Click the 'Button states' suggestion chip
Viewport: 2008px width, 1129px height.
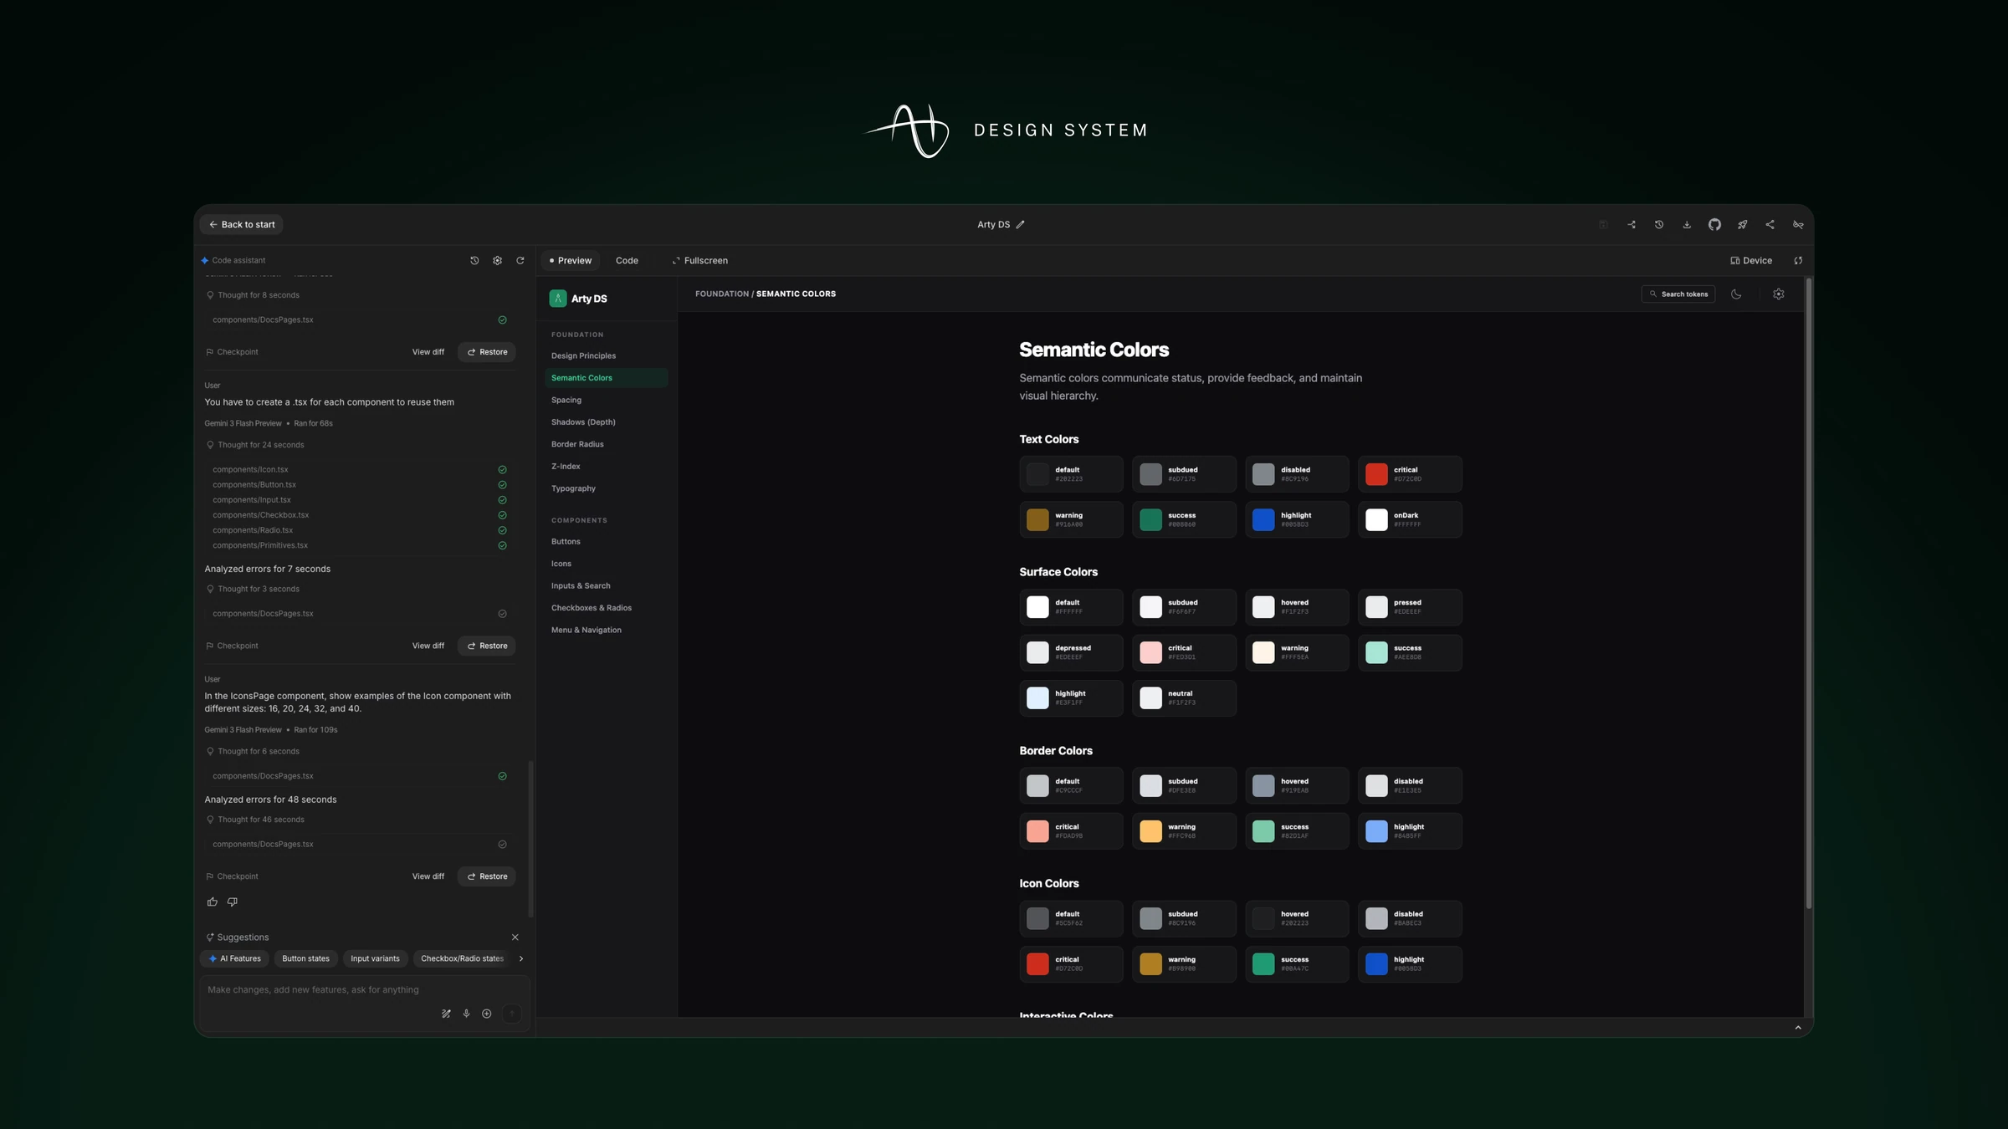click(x=305, y=959)
